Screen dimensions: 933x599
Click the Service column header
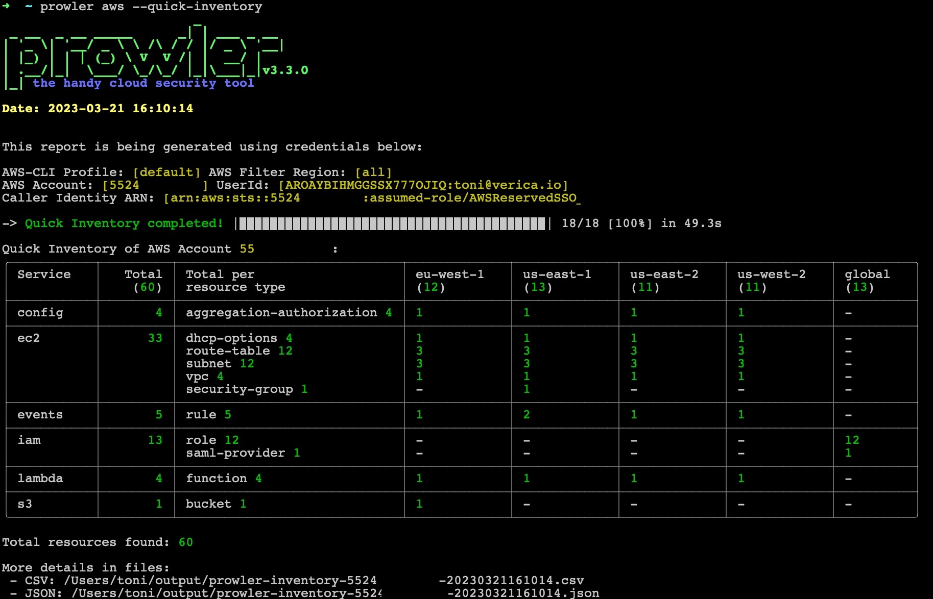pos(44,274)
